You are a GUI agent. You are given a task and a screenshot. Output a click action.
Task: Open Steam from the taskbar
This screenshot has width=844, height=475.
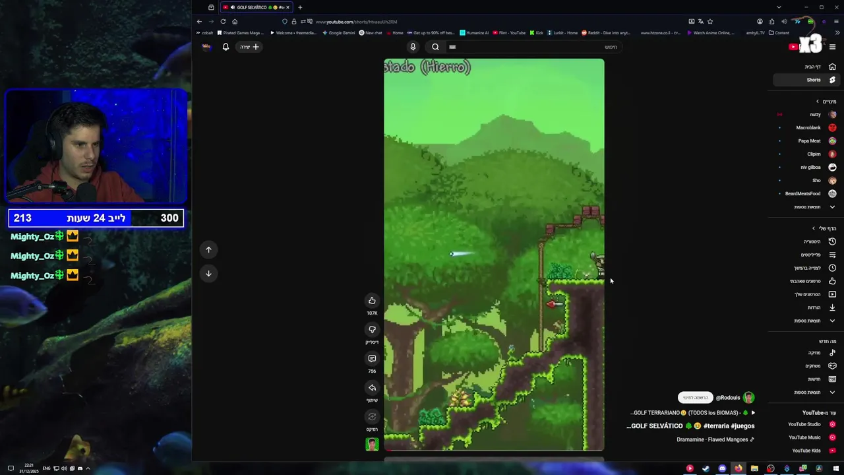(706, 468)
